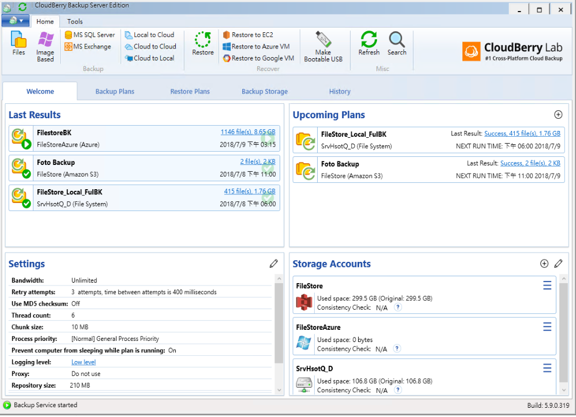576x417 pixels.
Task: Open the Files backup wizard
Action: [x=18, y=43]
